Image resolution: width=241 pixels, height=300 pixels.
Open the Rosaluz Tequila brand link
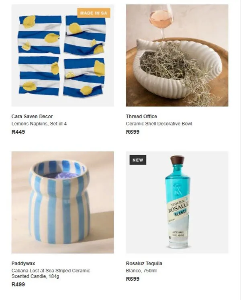(144, 264)
